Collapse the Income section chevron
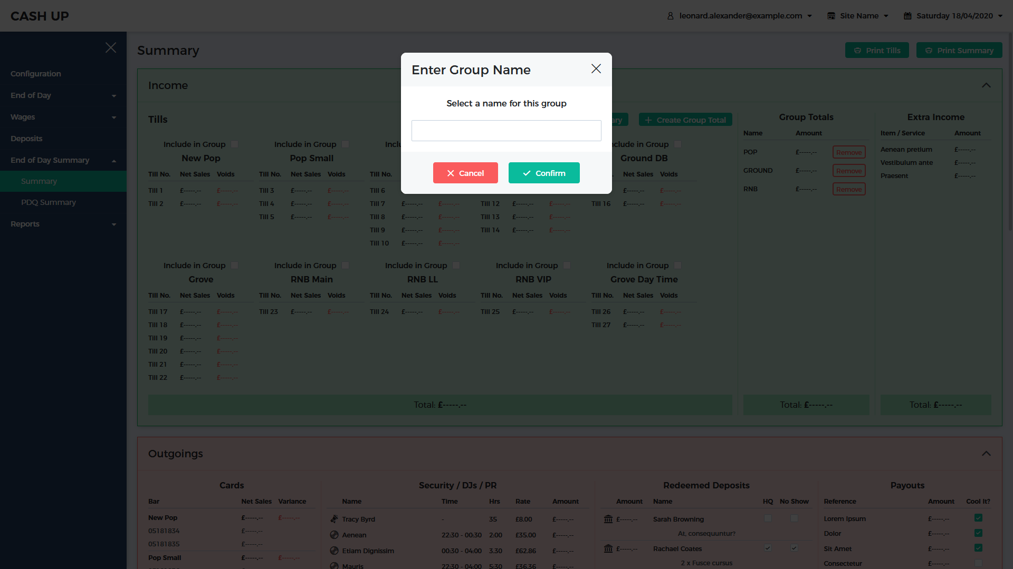1013x569 pixels. click(986, 85)
